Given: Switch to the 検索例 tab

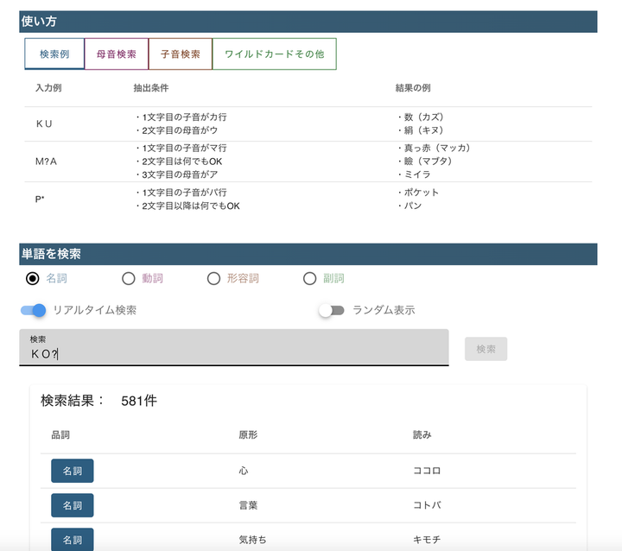Looking at the screenshot, I should point(54,54).
